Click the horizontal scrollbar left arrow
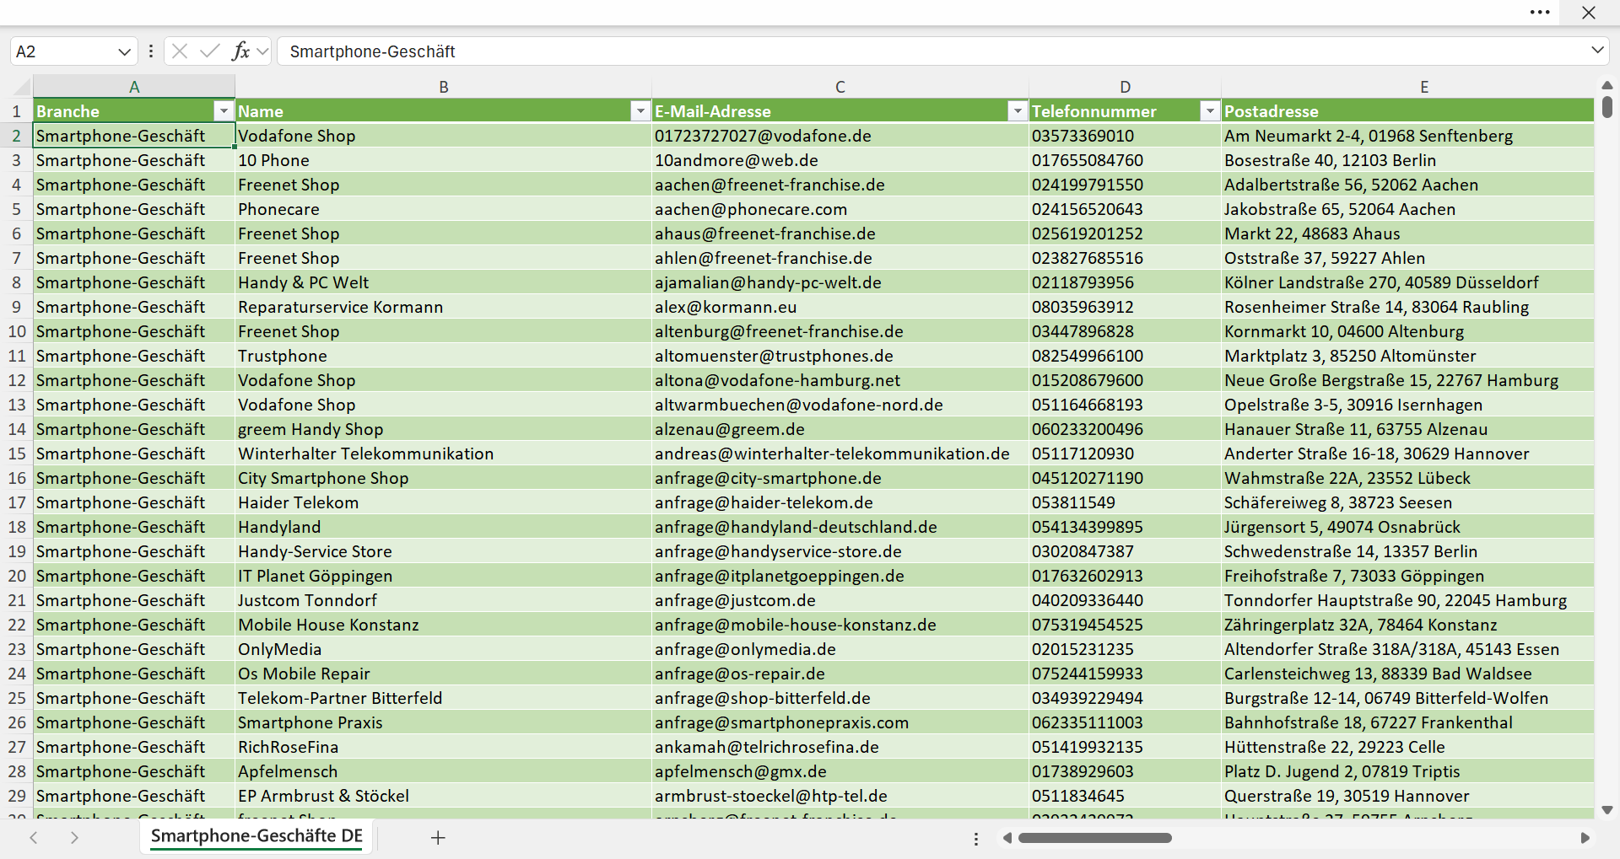The width and height of the screenshot is (1620, 859). click(1007, 838)
